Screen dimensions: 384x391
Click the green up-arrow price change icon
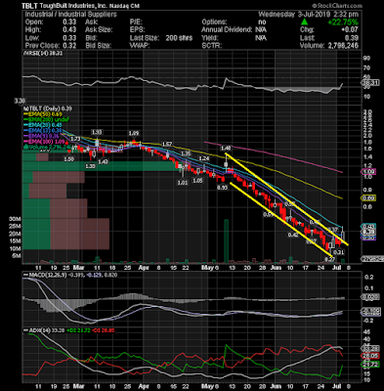(304, 22)
